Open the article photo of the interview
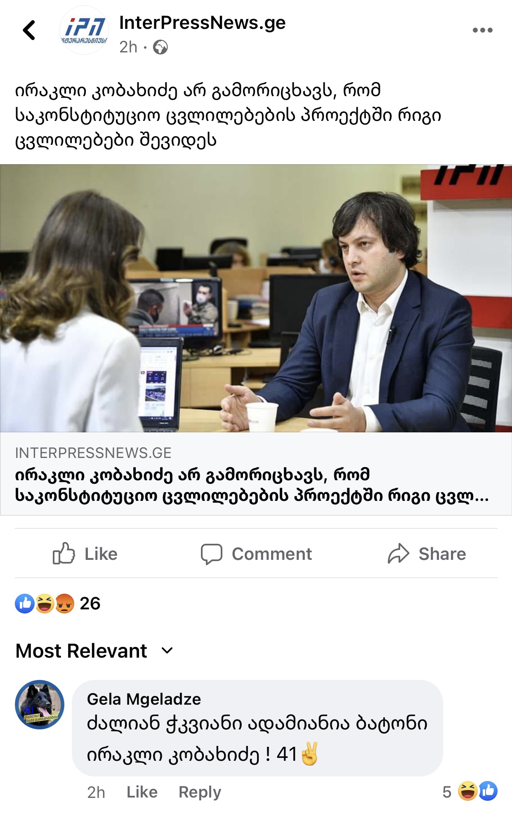Image resolution: width=512 pixels, height=814 pixels. [256, 298]
